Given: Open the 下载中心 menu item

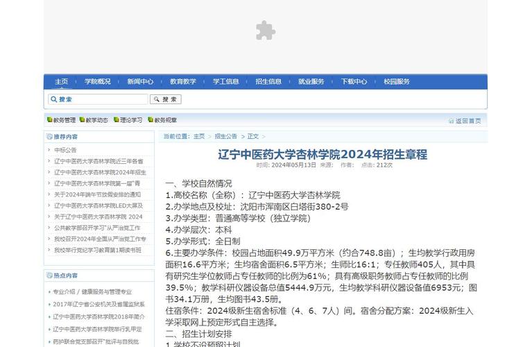Looking at the screenshot, I should pos(354,81).
